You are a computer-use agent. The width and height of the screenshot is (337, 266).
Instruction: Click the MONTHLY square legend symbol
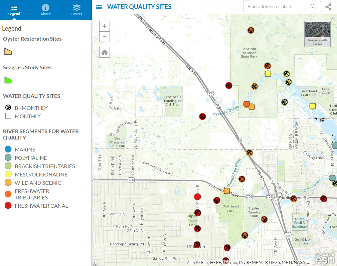[x=8, y=116]
